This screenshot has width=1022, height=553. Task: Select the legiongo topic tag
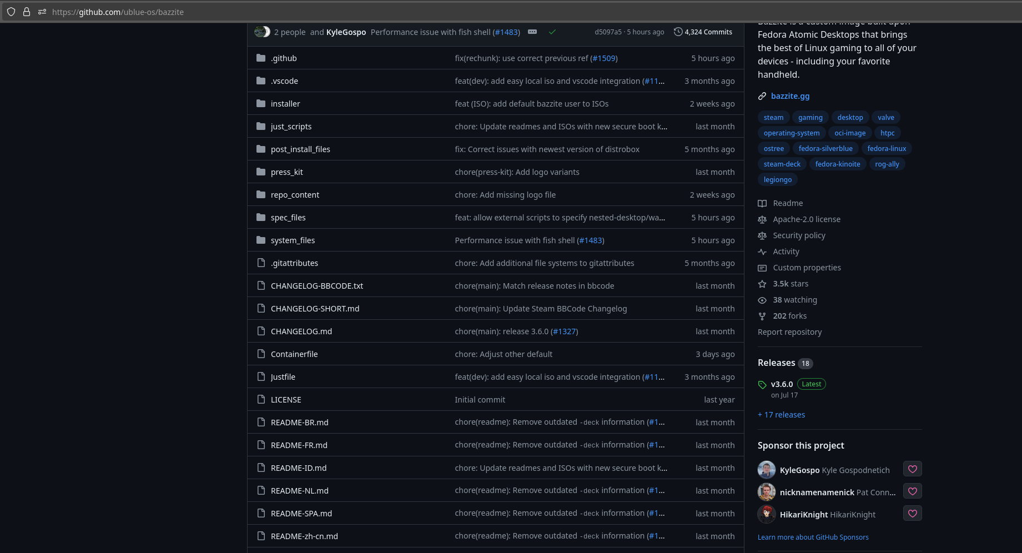click(778, 179)
